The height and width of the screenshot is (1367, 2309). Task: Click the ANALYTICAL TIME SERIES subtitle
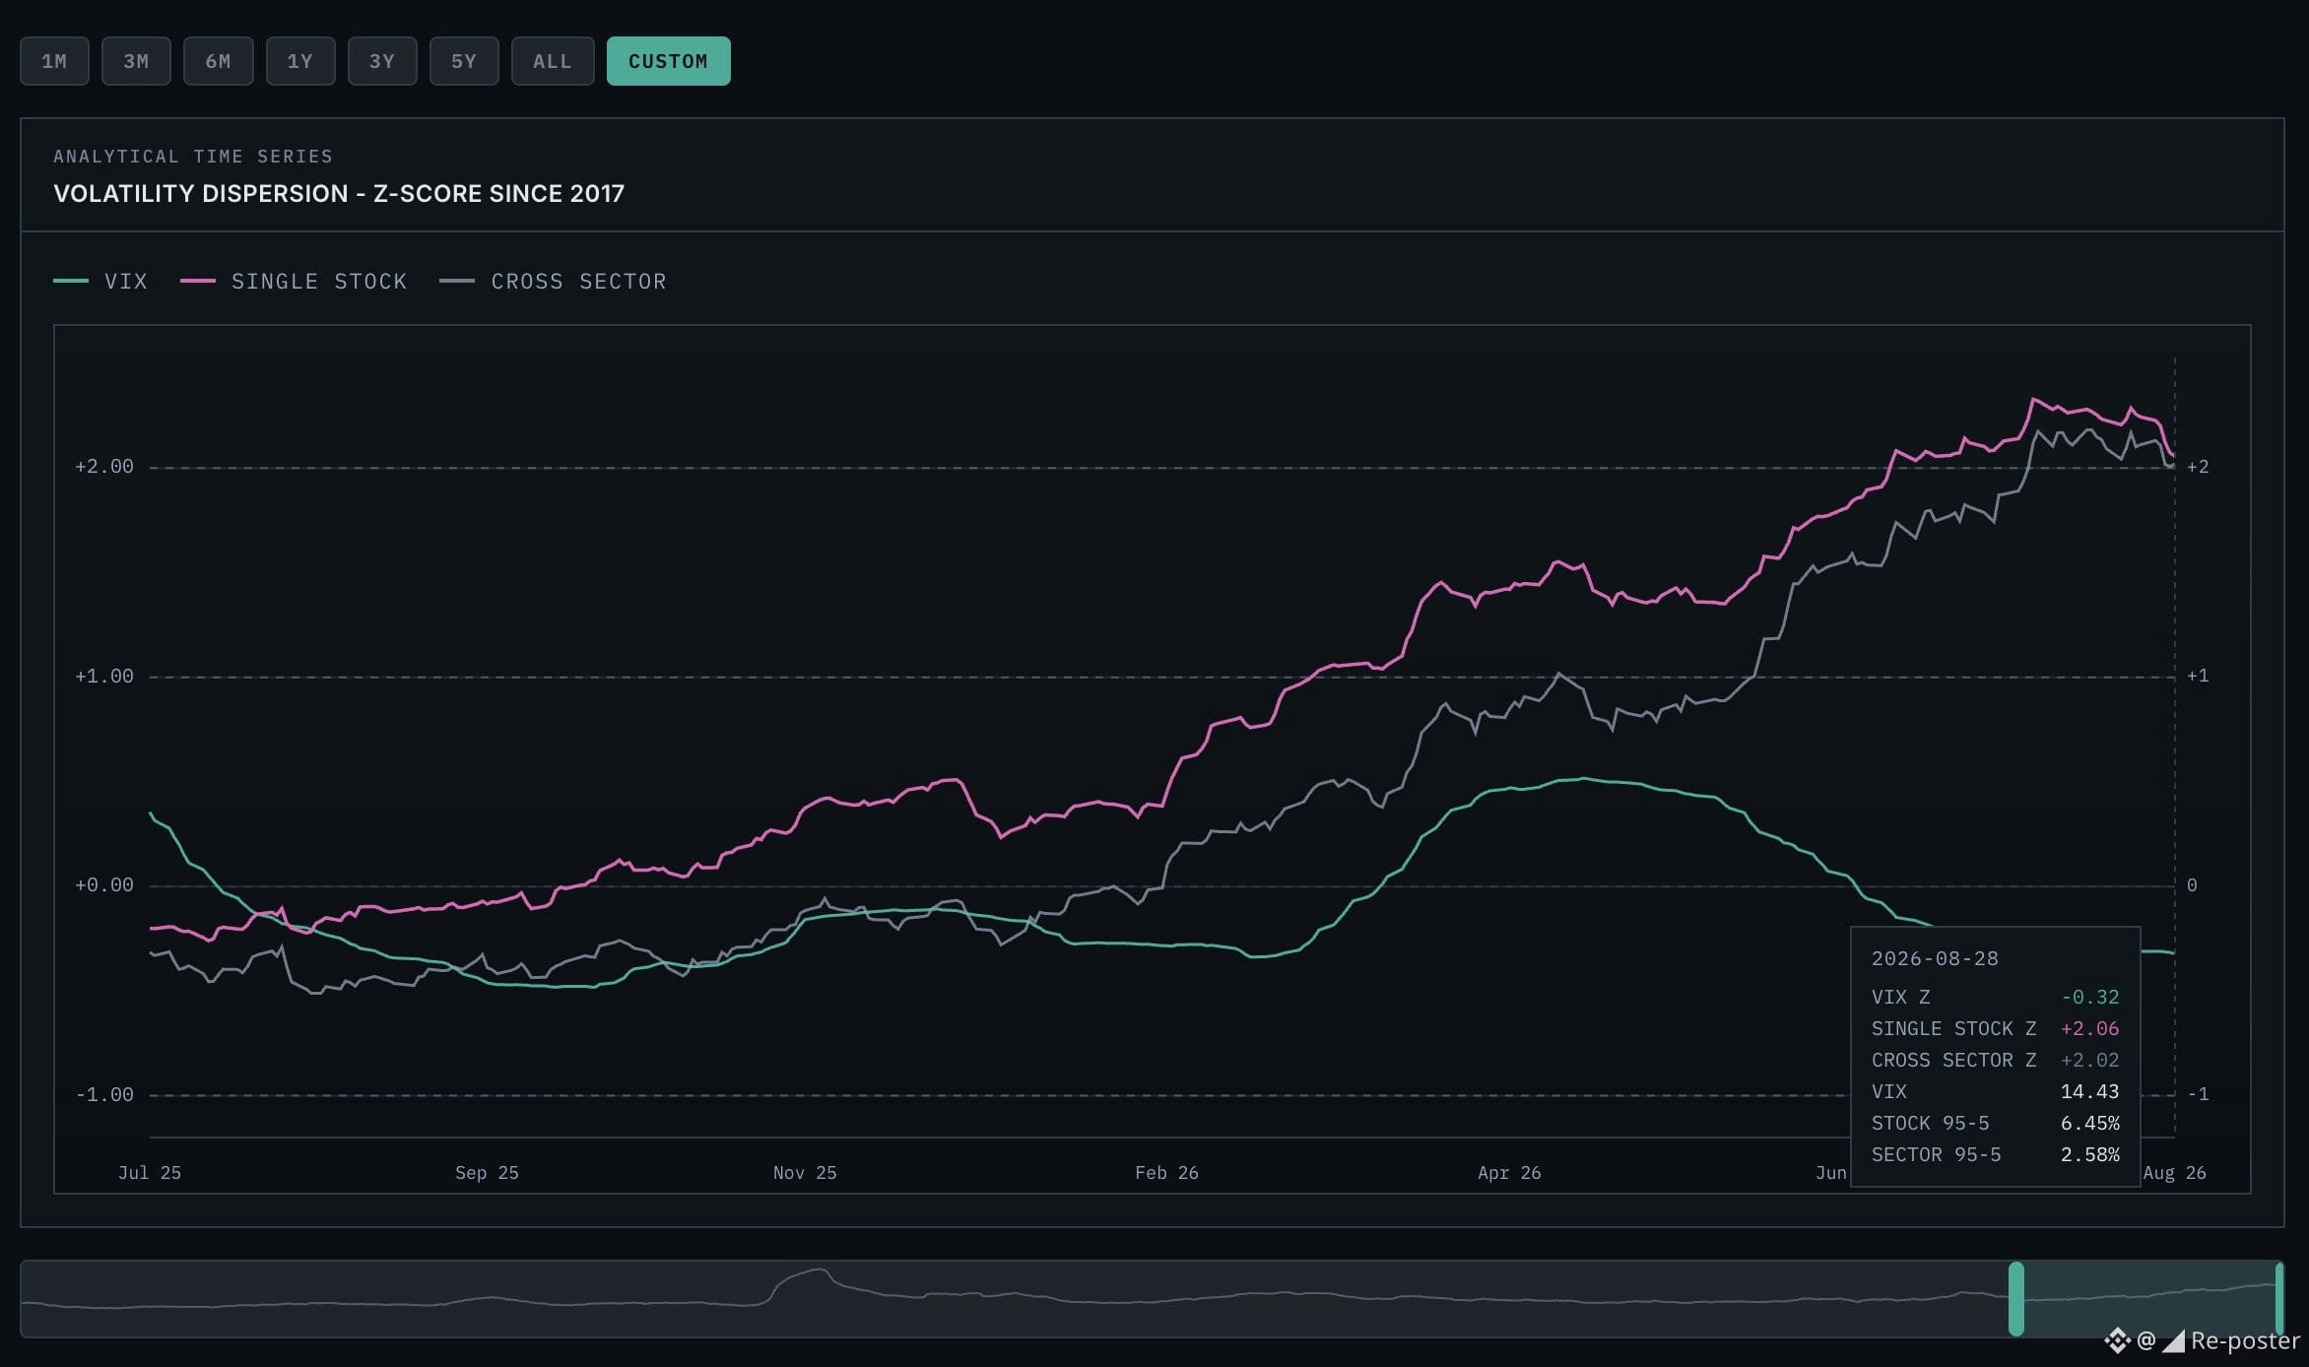[193, 157]
